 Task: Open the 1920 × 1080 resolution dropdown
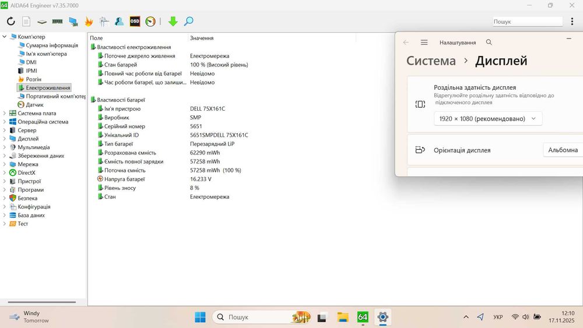tap(488, 119)
